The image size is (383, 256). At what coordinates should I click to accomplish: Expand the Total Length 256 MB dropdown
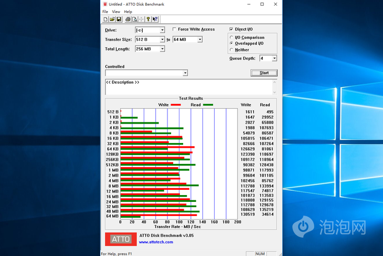[162, 49]
